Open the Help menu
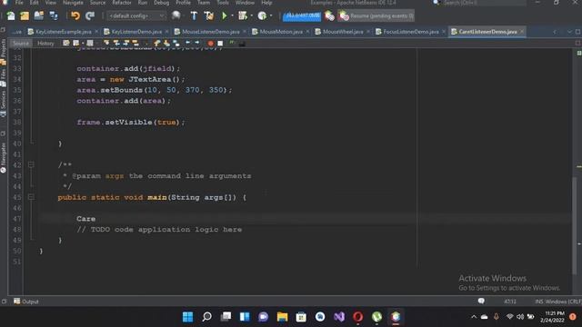Viewport: 582px width, 327px height. pyautogui.click(x=266, y=3)
